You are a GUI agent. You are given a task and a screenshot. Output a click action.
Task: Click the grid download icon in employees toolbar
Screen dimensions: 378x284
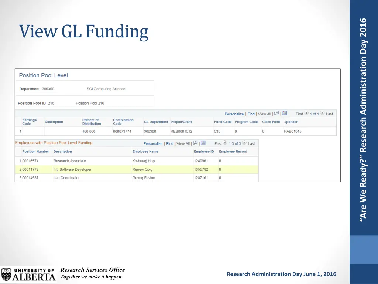coord(203,143)
